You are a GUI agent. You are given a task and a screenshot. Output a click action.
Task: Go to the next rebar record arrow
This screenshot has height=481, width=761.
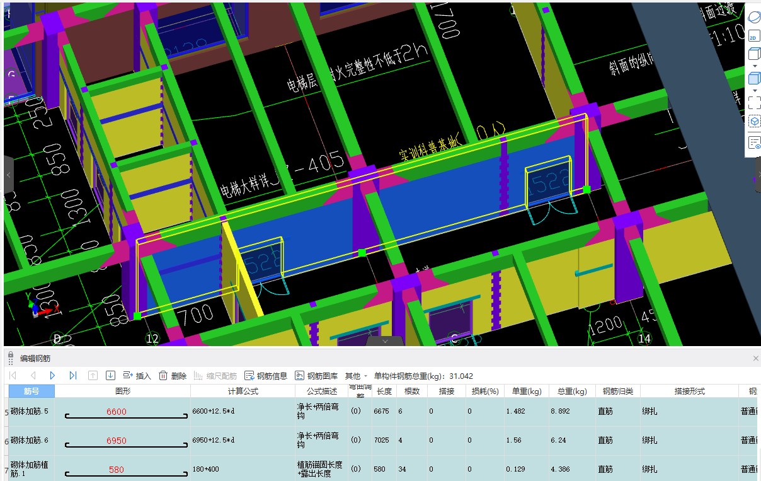(52, 376)
